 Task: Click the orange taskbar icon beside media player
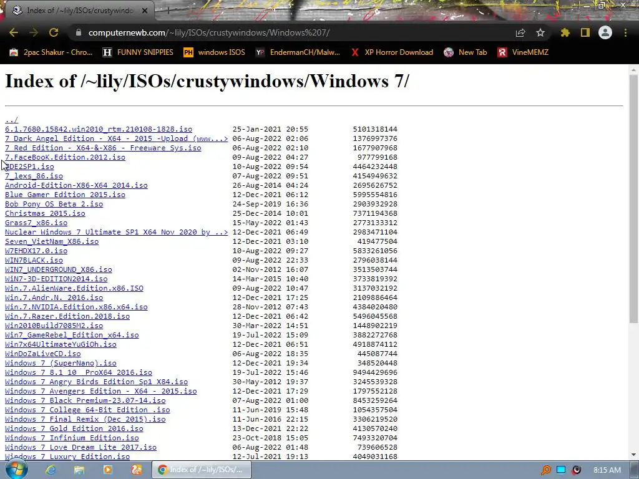pos(137,470)
